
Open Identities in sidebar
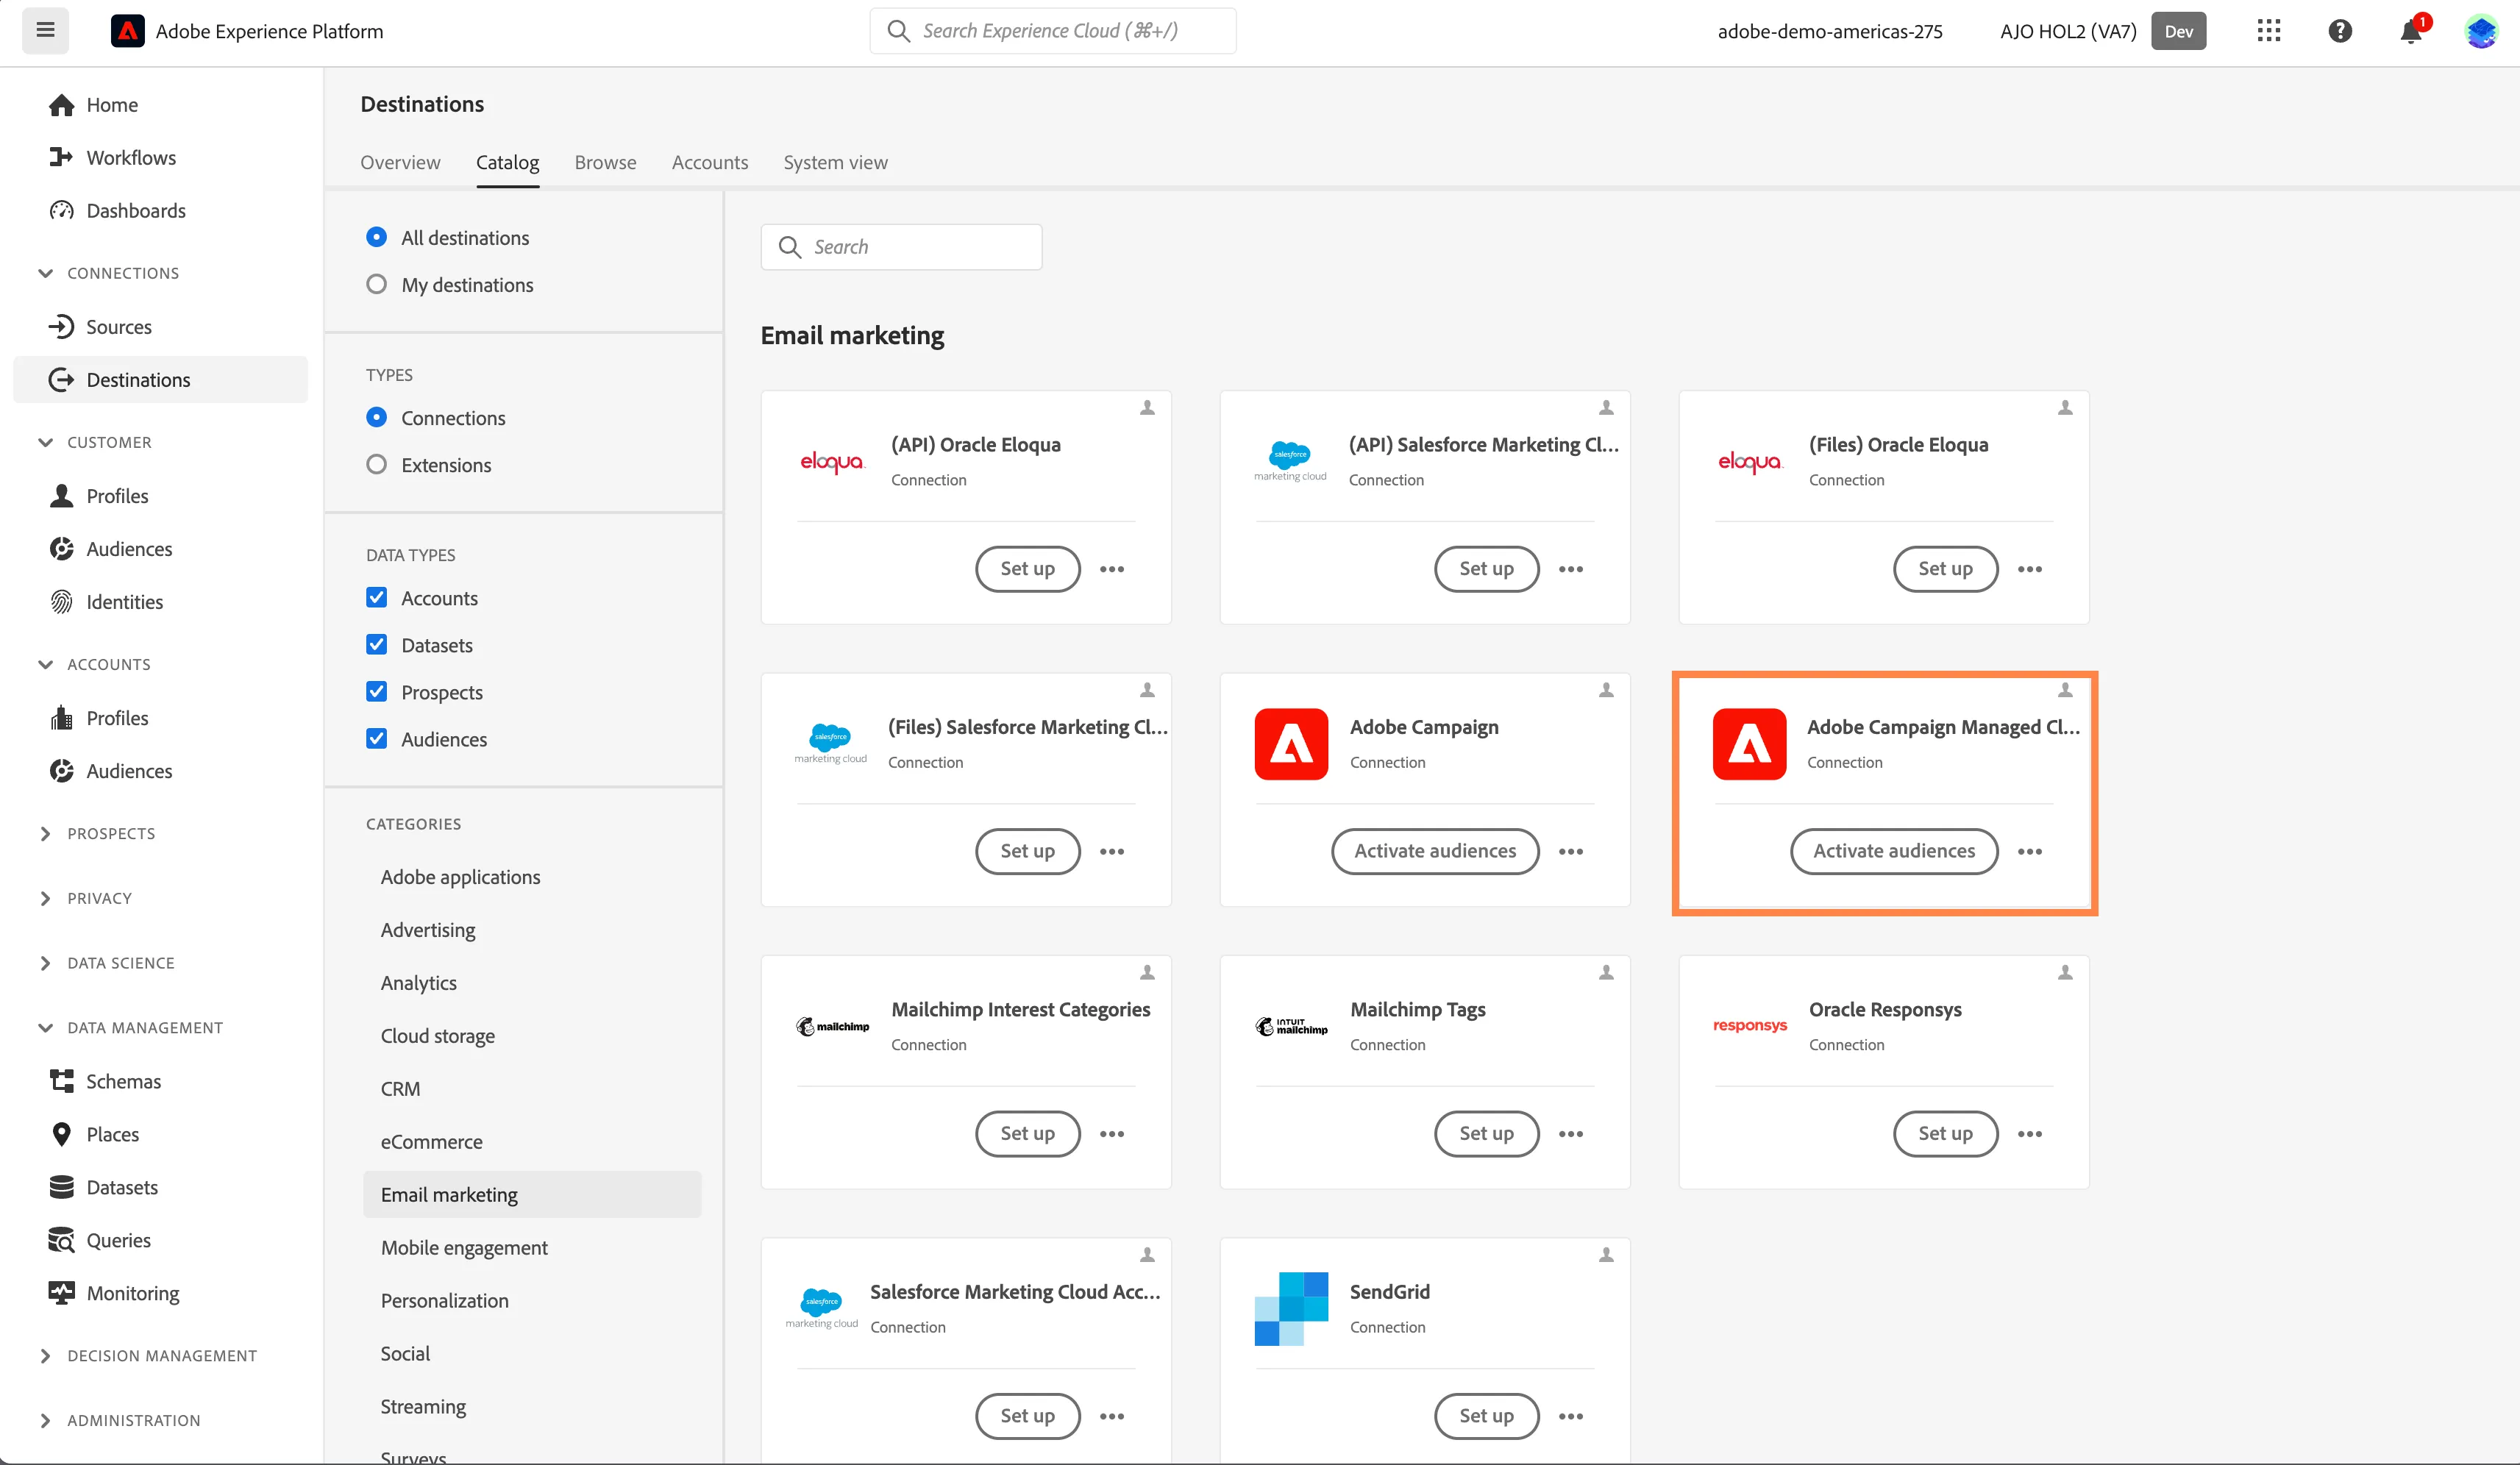124,602
